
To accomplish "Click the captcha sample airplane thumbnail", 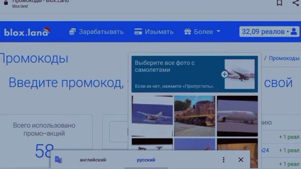I will 239,74.
